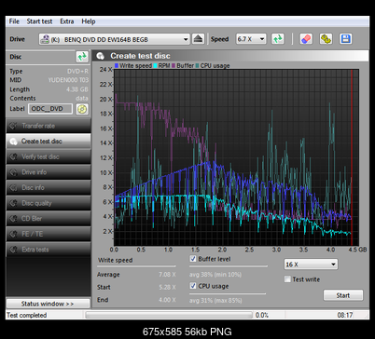Click the CD Bler tab icon
This screenshot has width=375, height=339.
(x=13, y=219)
